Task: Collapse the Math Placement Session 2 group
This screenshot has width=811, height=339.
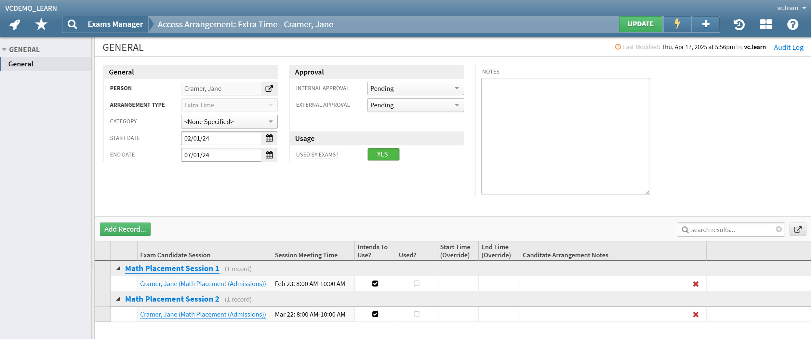Action: pyautogui.click(x=118, y=299)
